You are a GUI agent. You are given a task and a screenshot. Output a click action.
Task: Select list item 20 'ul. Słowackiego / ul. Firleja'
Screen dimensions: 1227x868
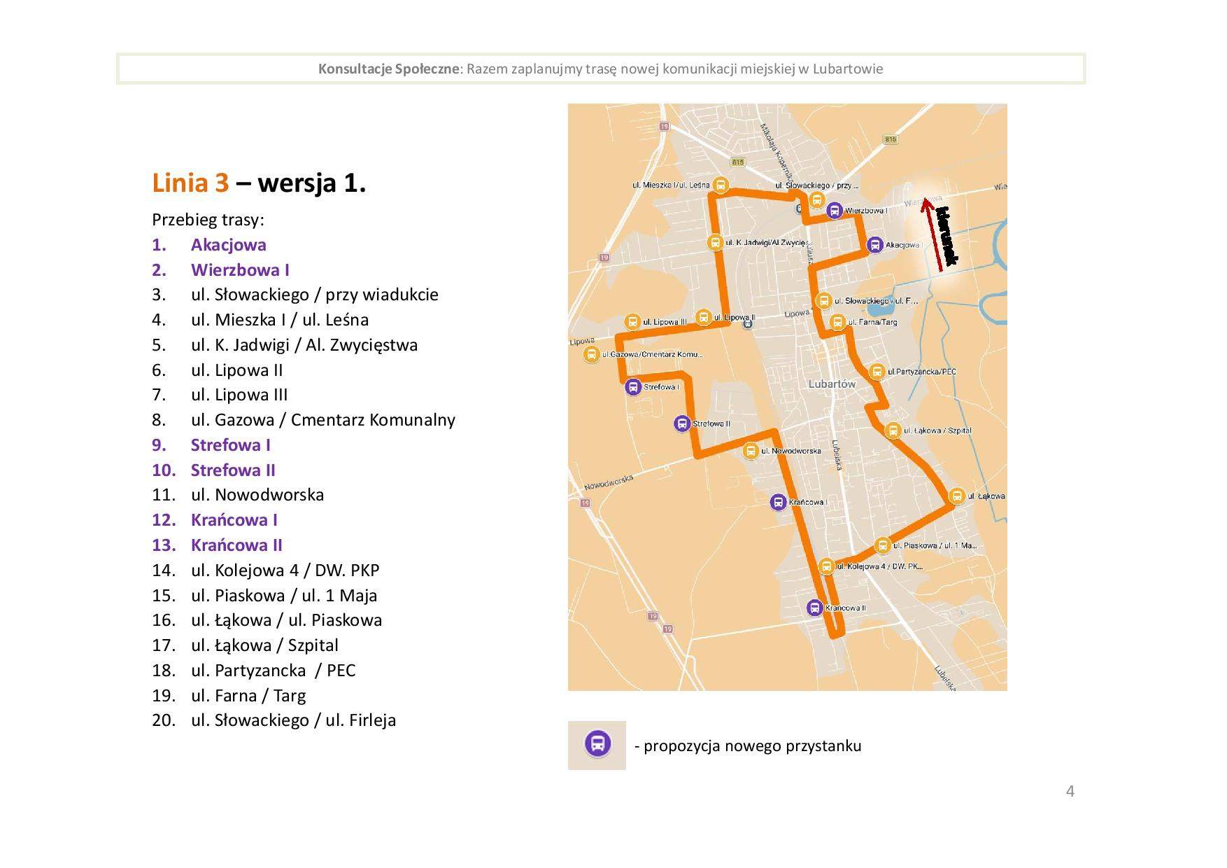274,720
